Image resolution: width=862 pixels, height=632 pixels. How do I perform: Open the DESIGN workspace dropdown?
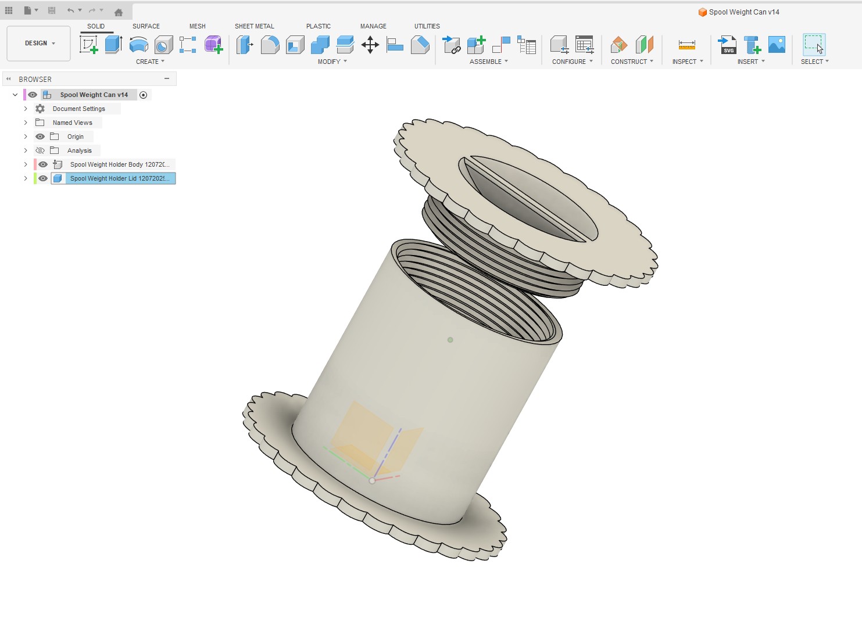pos(39,44)
